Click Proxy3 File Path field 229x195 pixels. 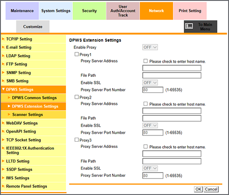coord(172,161)
